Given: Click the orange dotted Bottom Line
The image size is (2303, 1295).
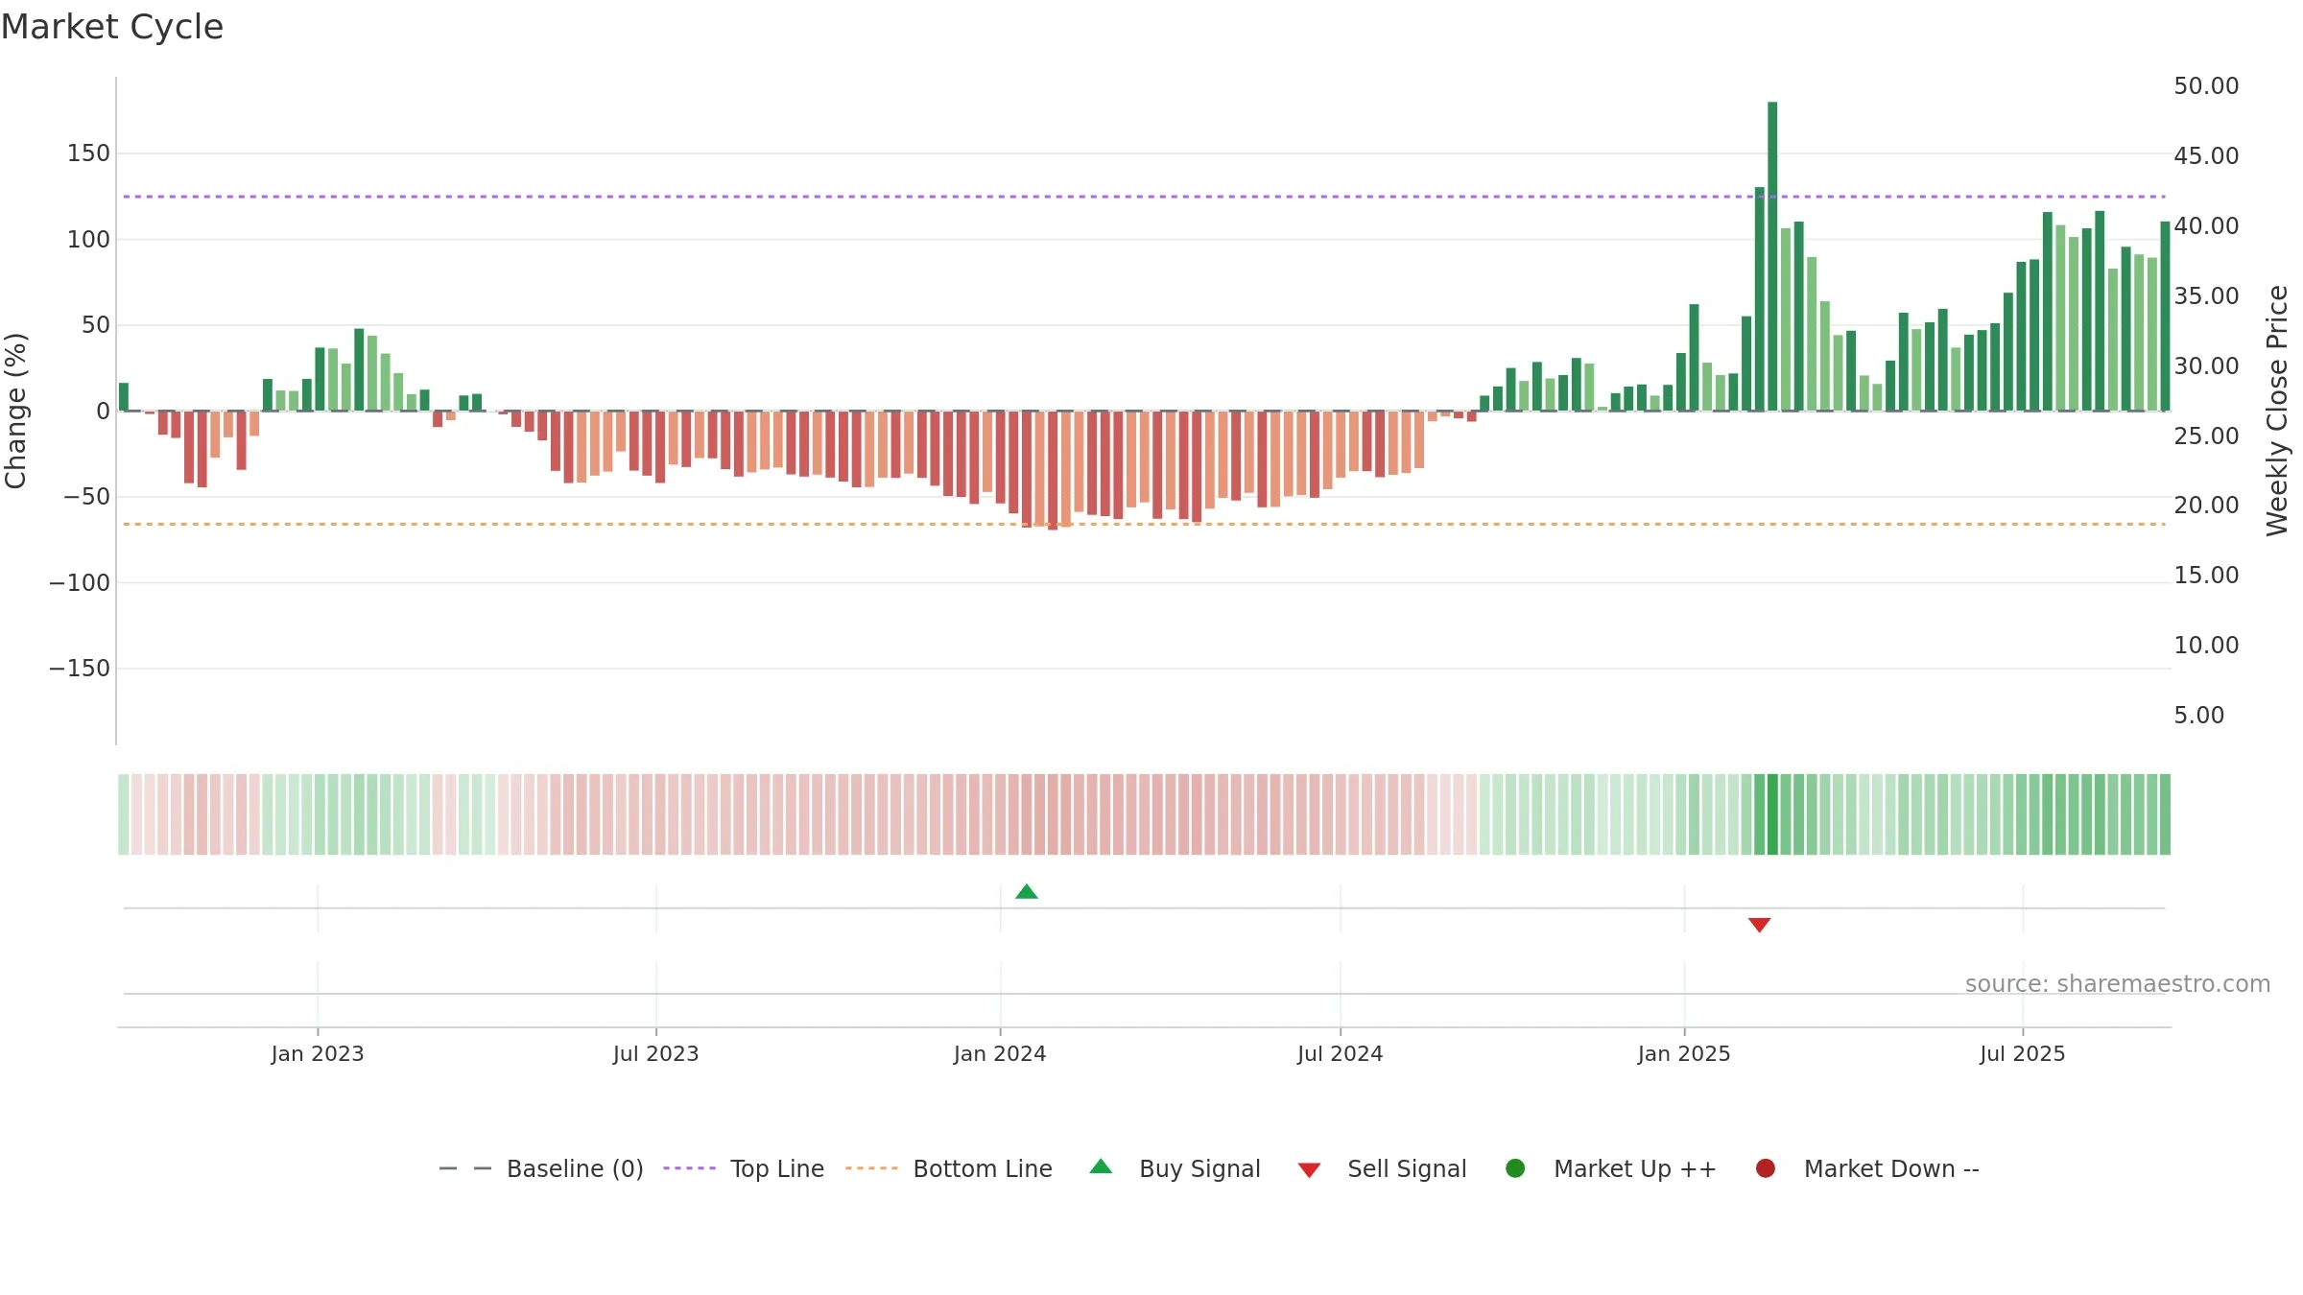Looking at the screenshot, I should tap(1144, 524).
